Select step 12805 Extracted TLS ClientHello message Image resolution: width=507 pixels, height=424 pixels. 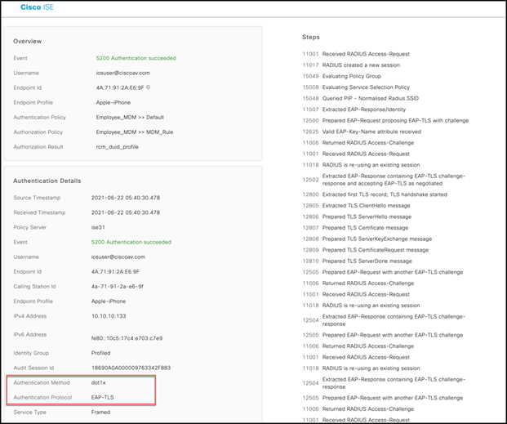pos(356,206)
